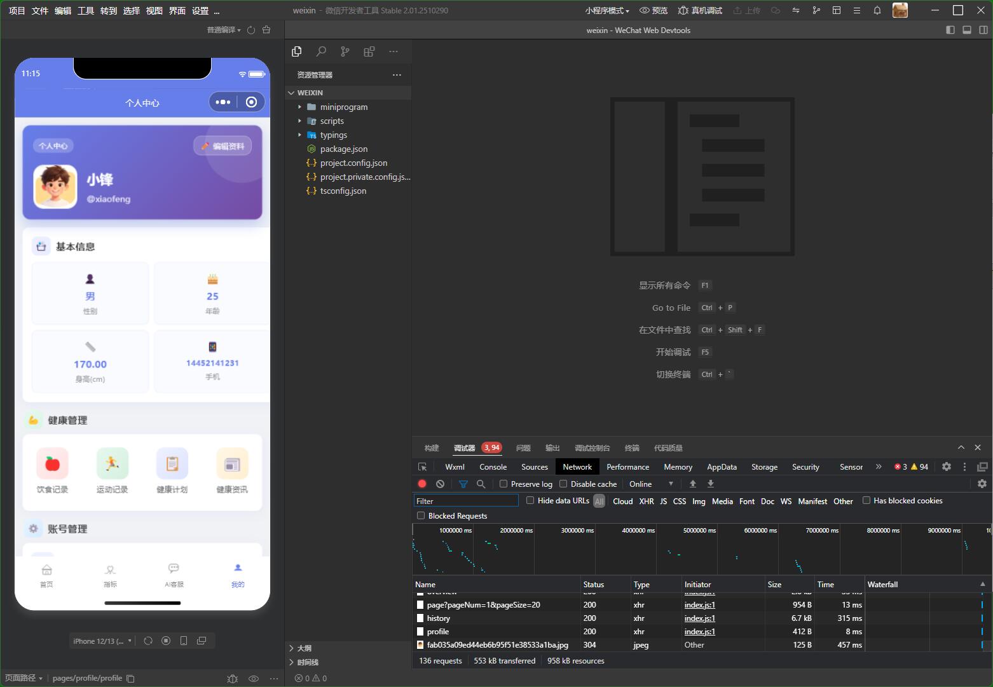Click the element inspector picker icon

click(422, 466)
